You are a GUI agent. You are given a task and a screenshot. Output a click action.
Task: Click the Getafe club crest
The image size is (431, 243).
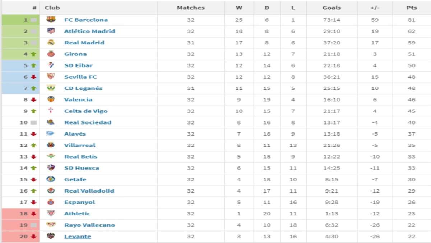(51, 179)
